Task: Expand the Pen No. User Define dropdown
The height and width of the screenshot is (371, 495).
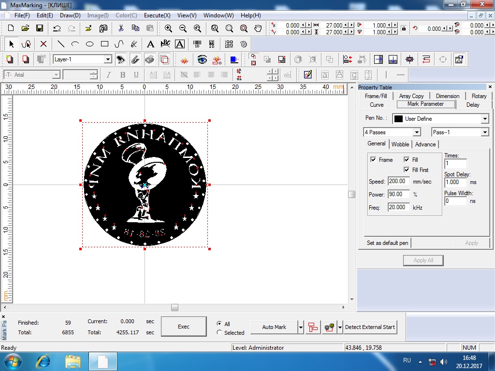Action: tap(485, 119)
